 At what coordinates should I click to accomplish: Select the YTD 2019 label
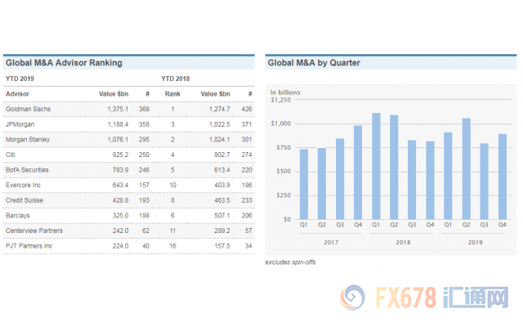click(x=20, y=78)
